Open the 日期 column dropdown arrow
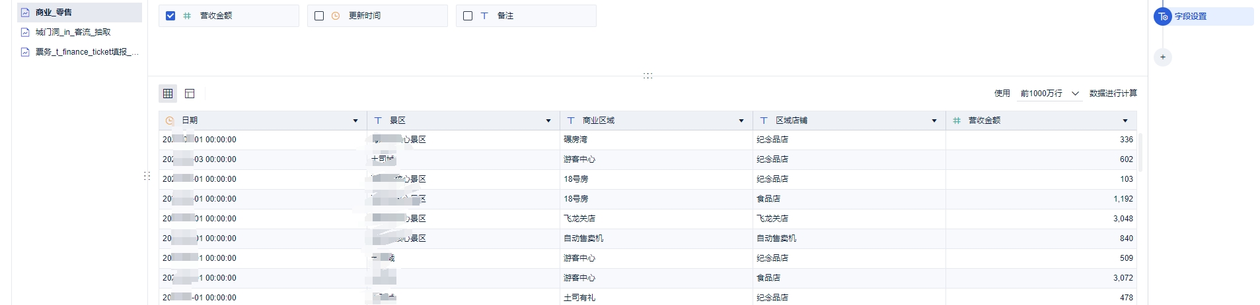The width and height of the screenshot is (1260, 305). [x=355, y=121]
